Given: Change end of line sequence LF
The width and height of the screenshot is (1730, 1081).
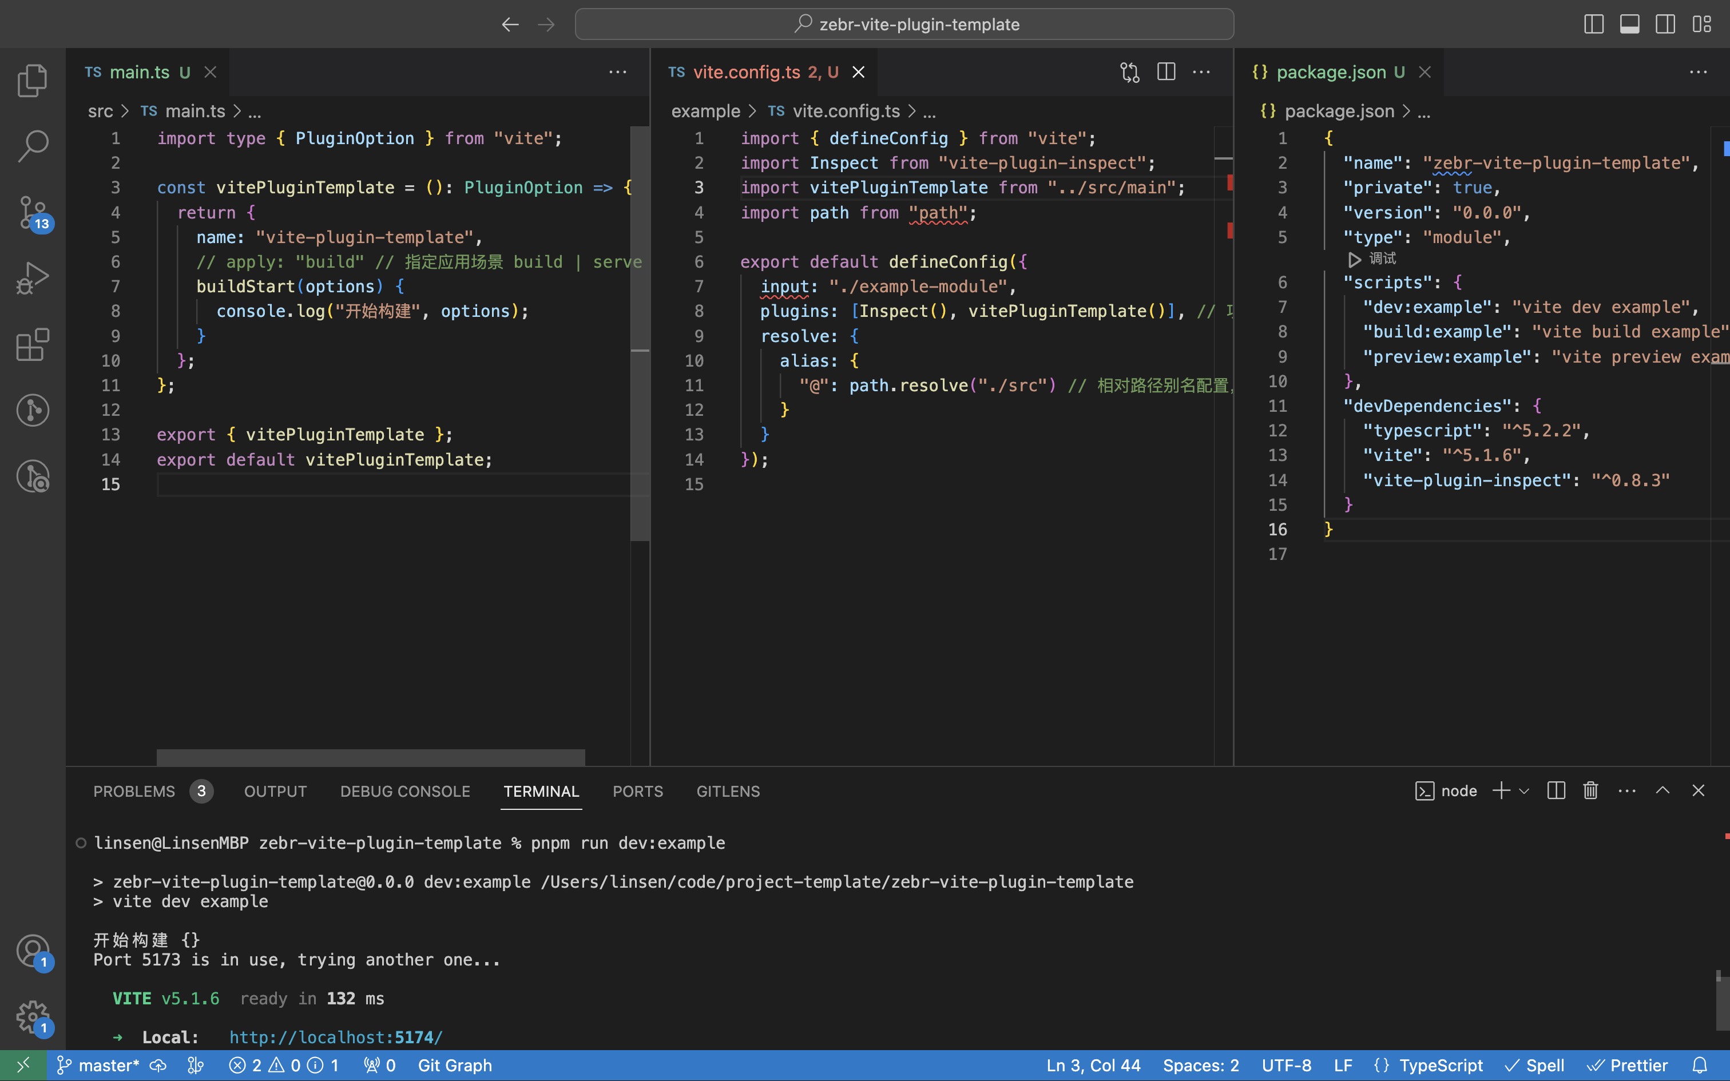Looking at the screenshot, I should (1343, 1065).
